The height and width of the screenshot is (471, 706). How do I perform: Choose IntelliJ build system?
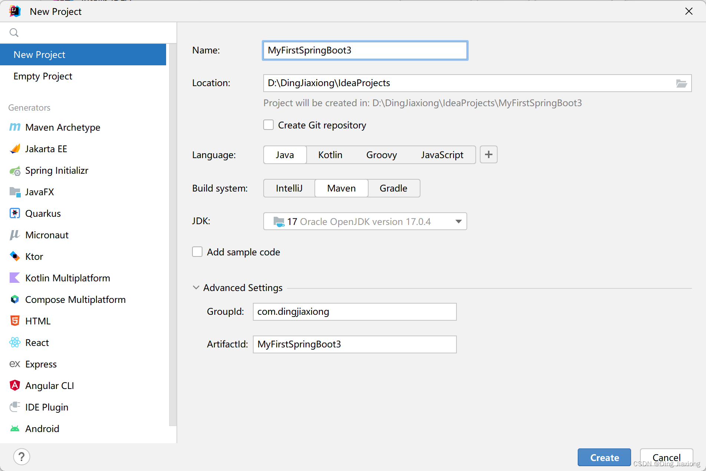click(289, 188)
